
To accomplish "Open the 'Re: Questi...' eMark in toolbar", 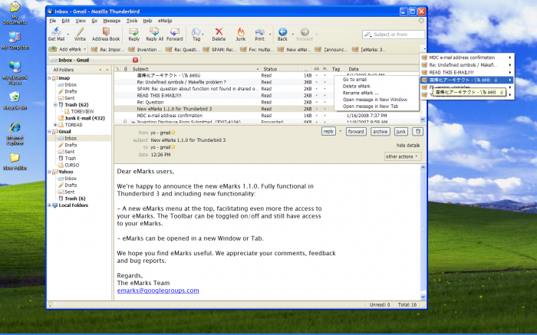I will click(183, 50).
